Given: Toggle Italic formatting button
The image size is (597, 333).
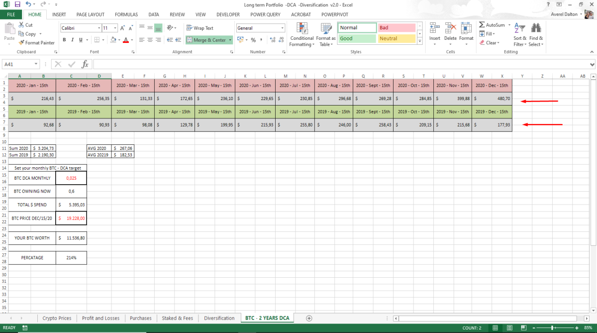Looking at the screenshot, I should coord(72,40).
